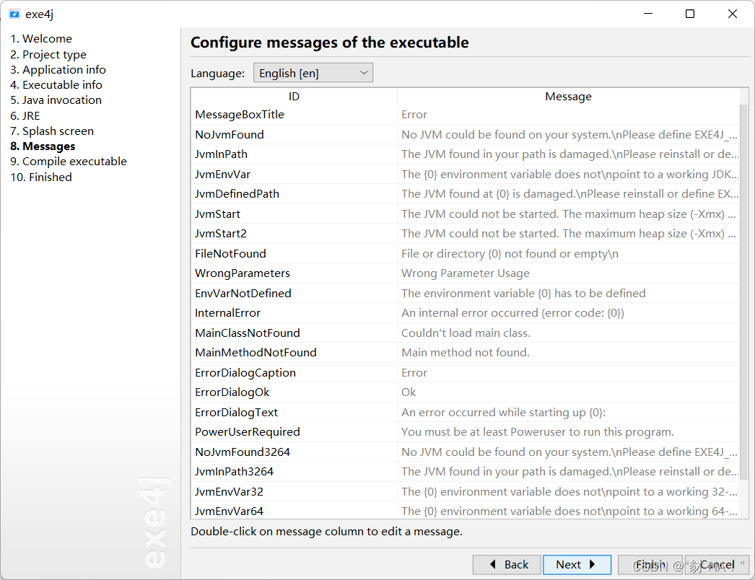Viewport: 755px width, 580px height.
Task: Click the exe4j app icon in title bar
Action: (x=14, y=14)
